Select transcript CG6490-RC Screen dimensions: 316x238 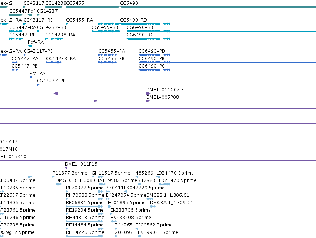(140, 35)
